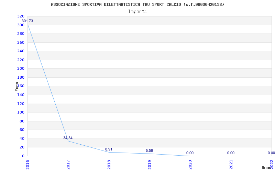This screenshot has height=171, width=275.
Task: Click the 300 y-axis tick label
Action: (21, 25)
